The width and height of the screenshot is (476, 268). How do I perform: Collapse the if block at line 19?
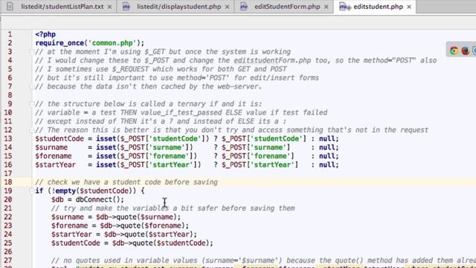(x=31, y=191)
